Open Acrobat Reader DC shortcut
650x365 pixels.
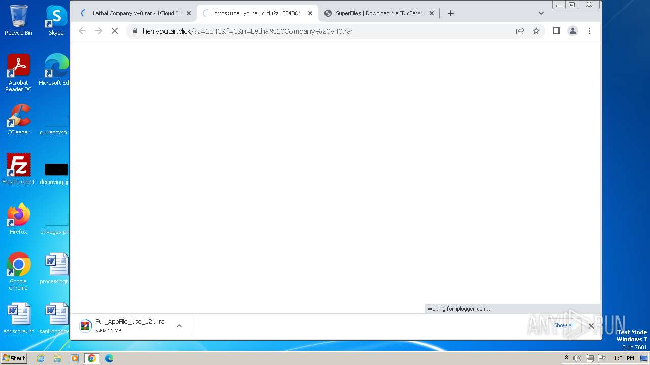[18, 73]
